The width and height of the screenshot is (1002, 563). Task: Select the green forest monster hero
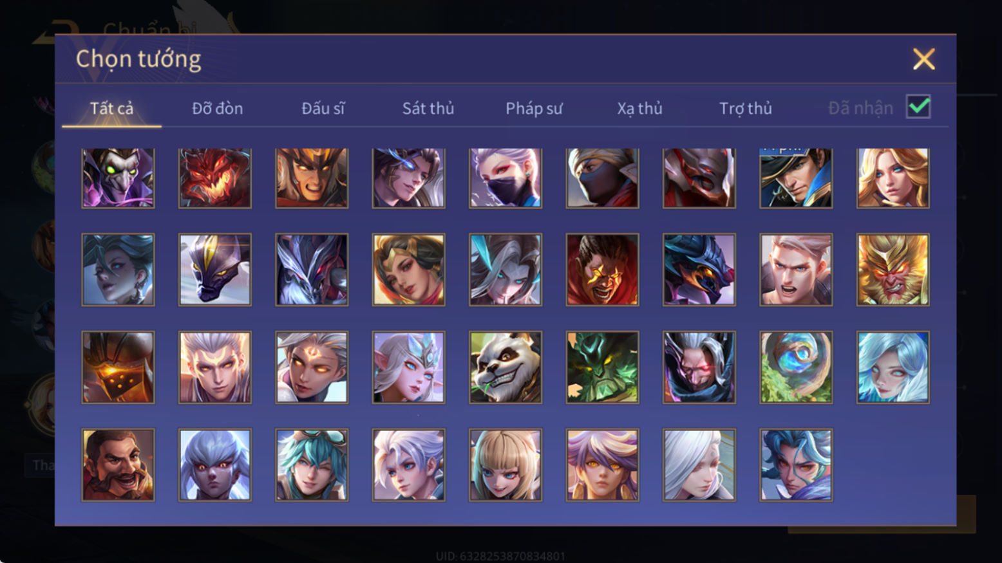(x=602, y=367)
